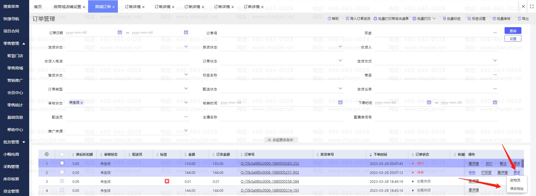Image resolution: width=536 pixels, height=196 pixels.
Task: Switch to the 微商城店铺设置 tab
Action: tap(67, 7)
